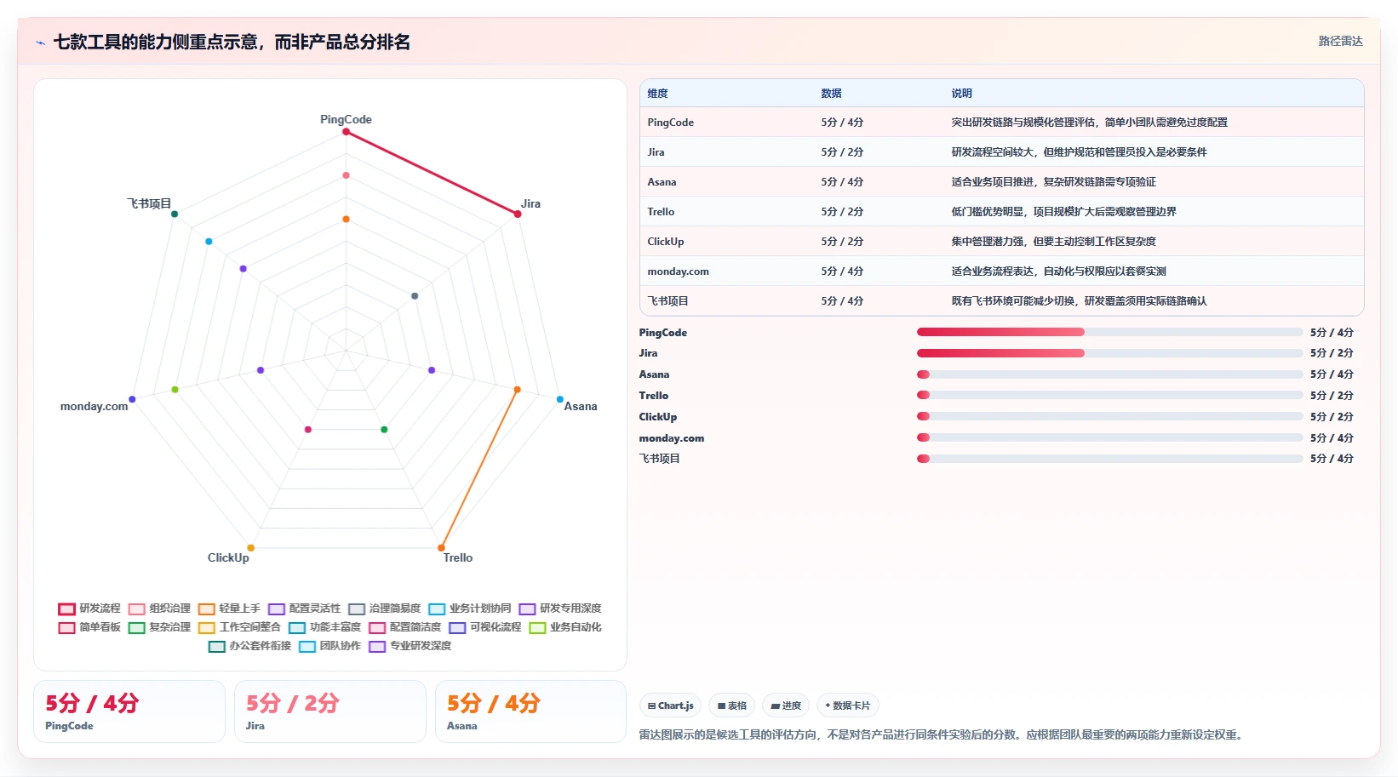Viewport: 1398px width, 777px height.
Task: Click the footnote starting 雷达图展示的是候选工具
Action: tap(943, 734)
